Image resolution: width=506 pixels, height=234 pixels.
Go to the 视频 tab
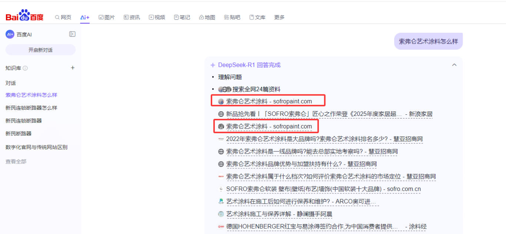click(157, 17)
